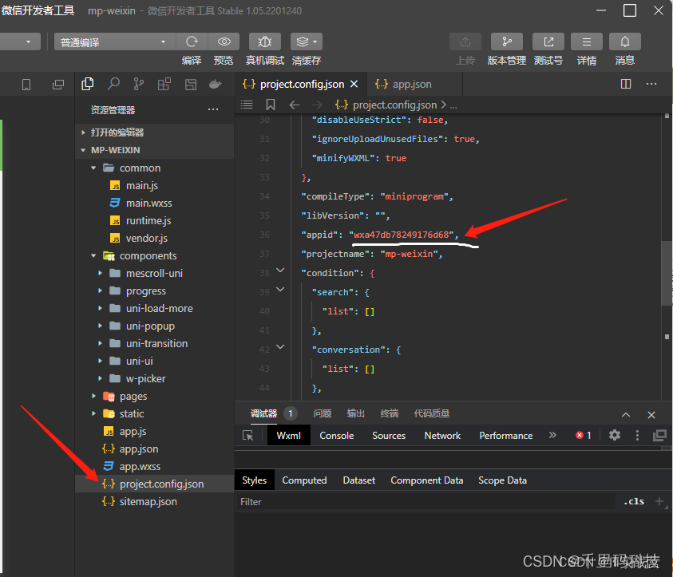Open the source control icon
673x577 pixels.
pyautogui.click(x=139, y=84)
